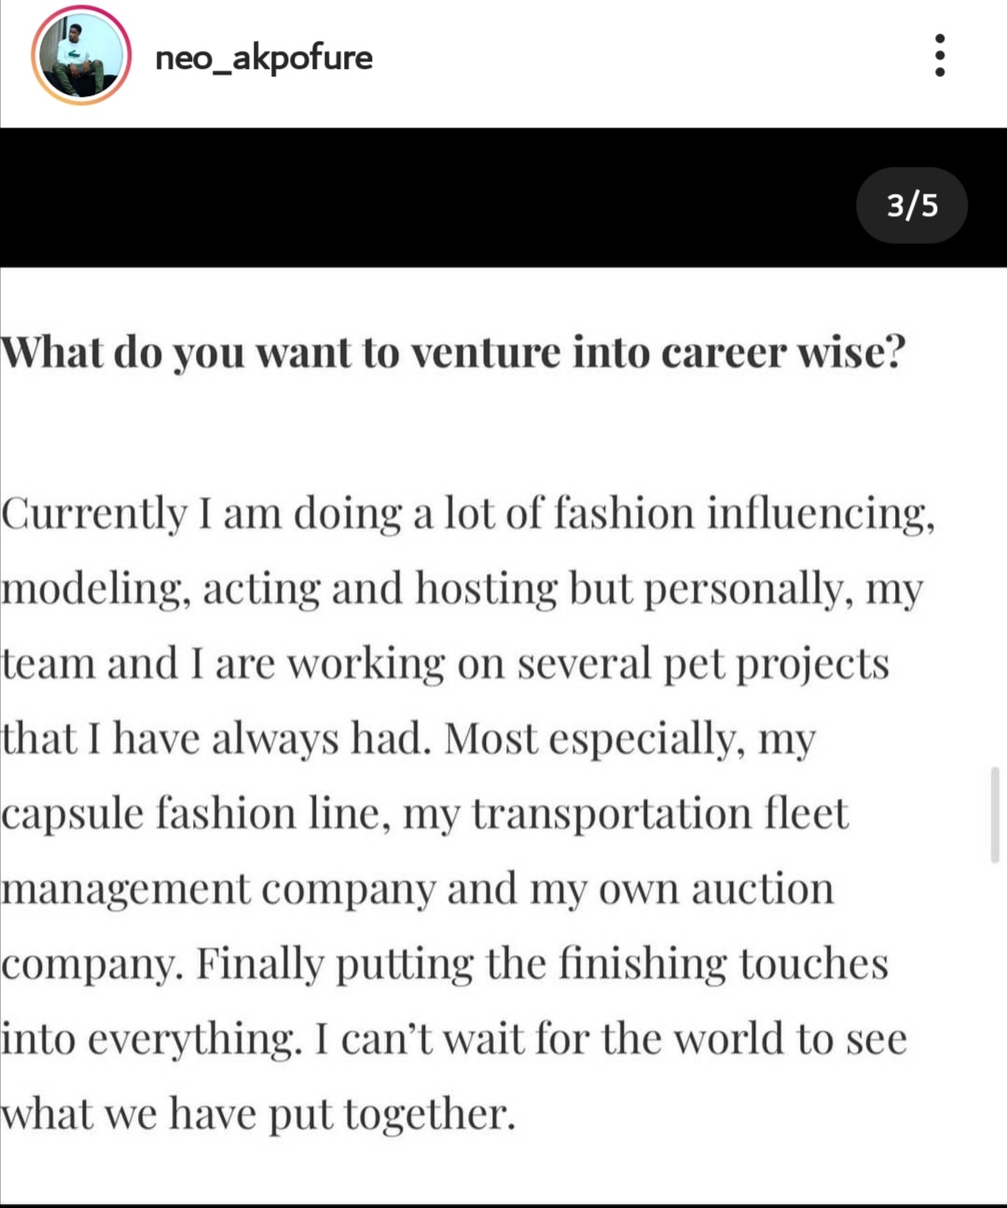Click the scrollbar handle on the right edge

point(995,814)
